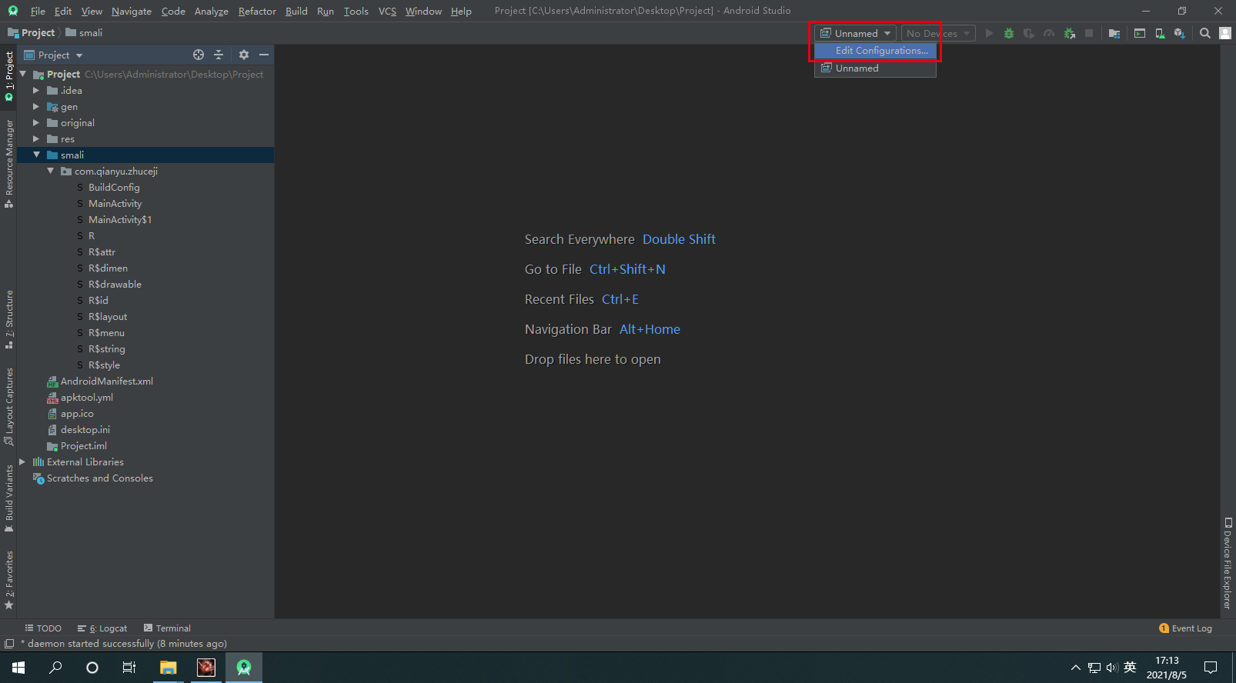The image size is (1236, 683).
Task: Open AVD Manager icon
Action: click(1160, 33)
